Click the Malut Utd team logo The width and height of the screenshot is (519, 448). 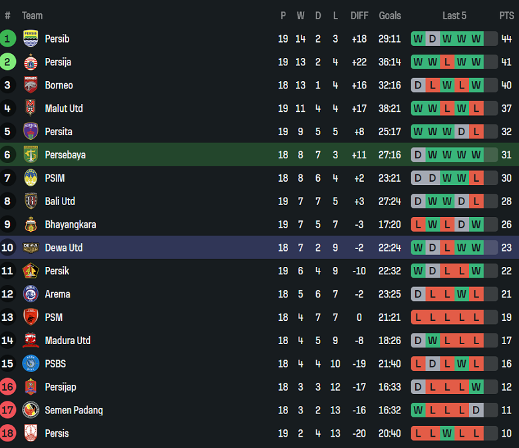[31, 109]
